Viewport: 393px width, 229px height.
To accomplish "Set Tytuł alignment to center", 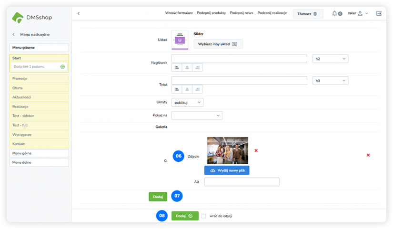I will pos(187,89).
